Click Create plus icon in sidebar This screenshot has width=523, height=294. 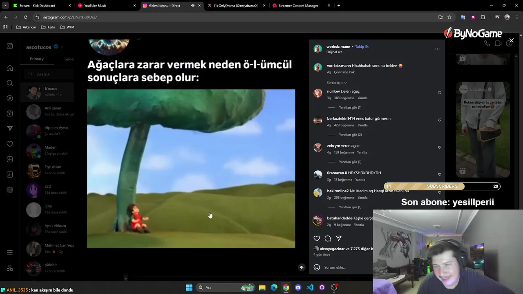point(10,159)
